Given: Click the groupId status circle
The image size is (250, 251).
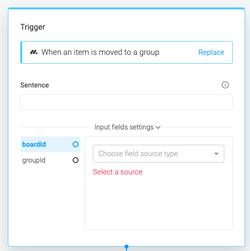Looking at the screenshot, I should tap(76, 160).
